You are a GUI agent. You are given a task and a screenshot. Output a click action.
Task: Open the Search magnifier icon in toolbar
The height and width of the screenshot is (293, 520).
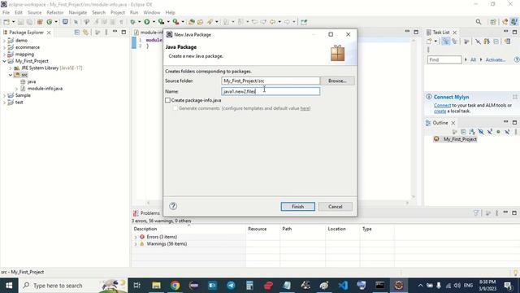(479, 22)
